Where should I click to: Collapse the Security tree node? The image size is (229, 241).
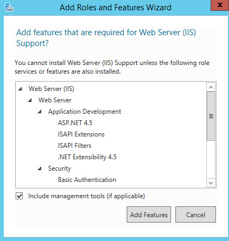point(40,168)
